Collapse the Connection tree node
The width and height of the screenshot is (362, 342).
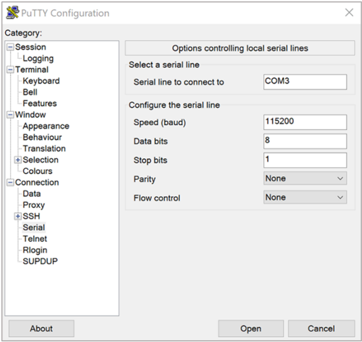(x=10, y=182)
